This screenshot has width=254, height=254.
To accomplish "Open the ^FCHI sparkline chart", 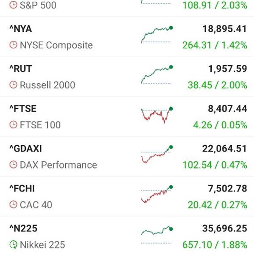I will [157, 194].
